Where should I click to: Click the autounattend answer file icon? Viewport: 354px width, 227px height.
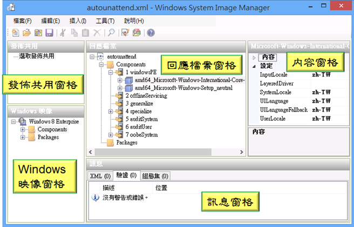coord(100,57)
